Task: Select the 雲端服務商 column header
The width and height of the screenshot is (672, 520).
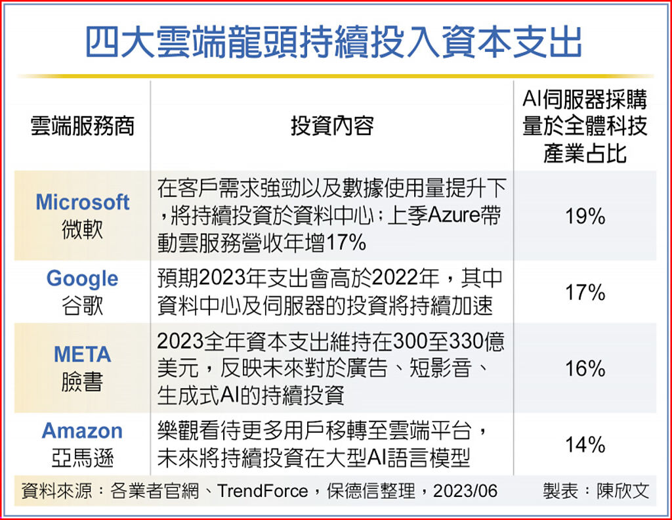Action: (83, 126)
